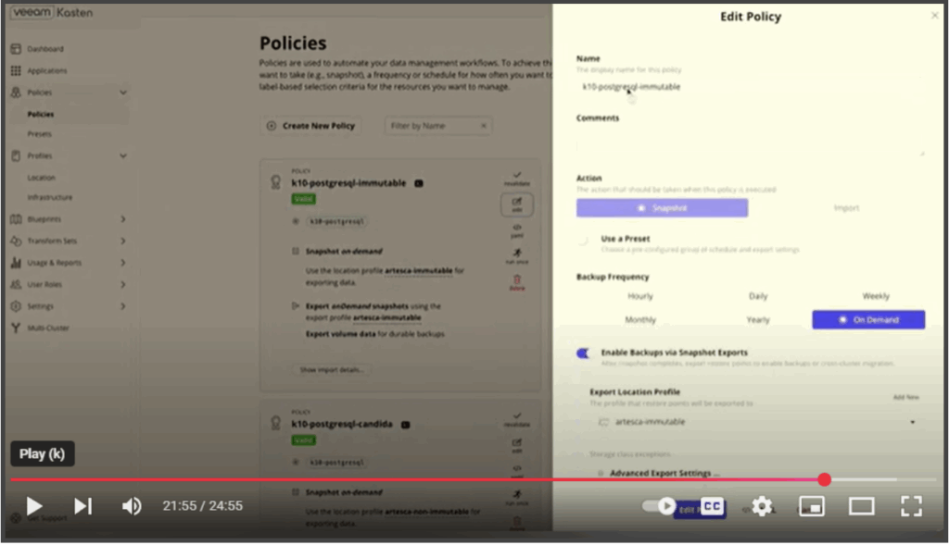The height and width of the screenshot is (545, 949).
Task: Skip to the next video
Action: coord(82,506)
